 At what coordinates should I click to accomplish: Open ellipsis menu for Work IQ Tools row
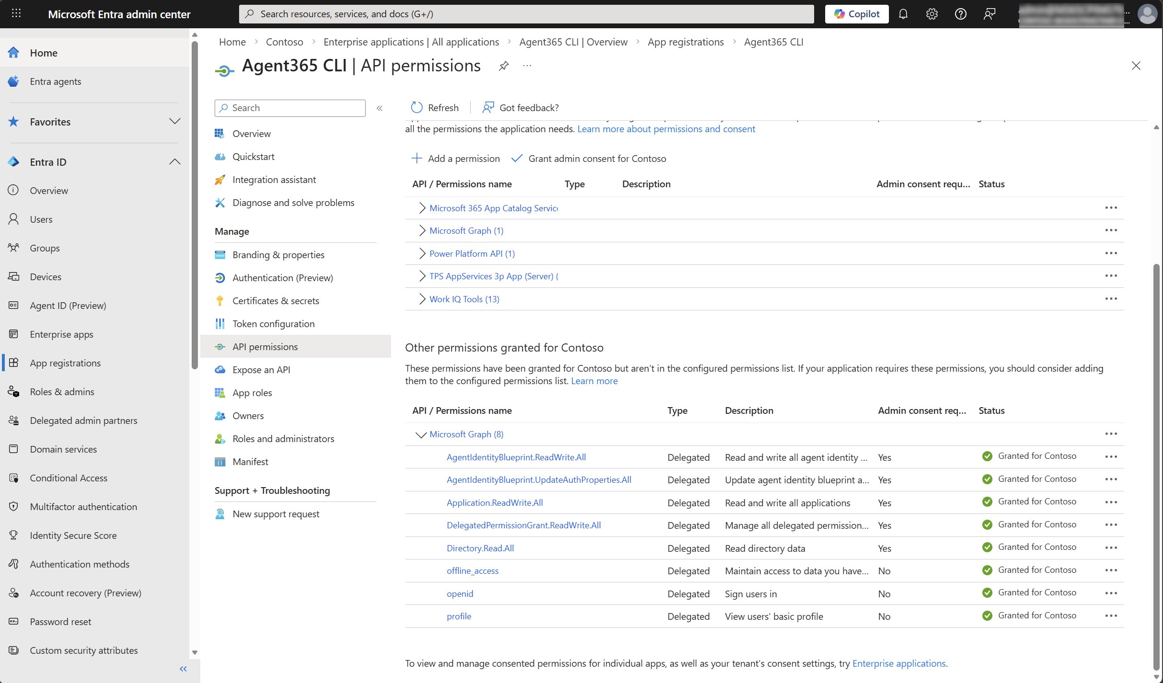coord(1111,299)
